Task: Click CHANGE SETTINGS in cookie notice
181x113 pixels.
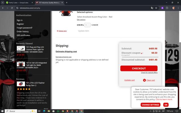Action: pyautogui.click(x=150, y=105)
